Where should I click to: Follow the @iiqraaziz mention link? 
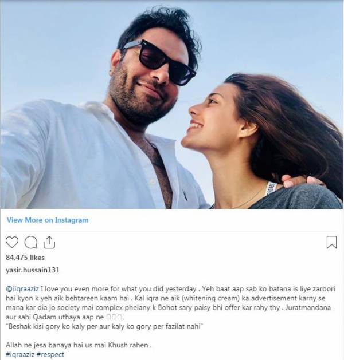point(22,289)
